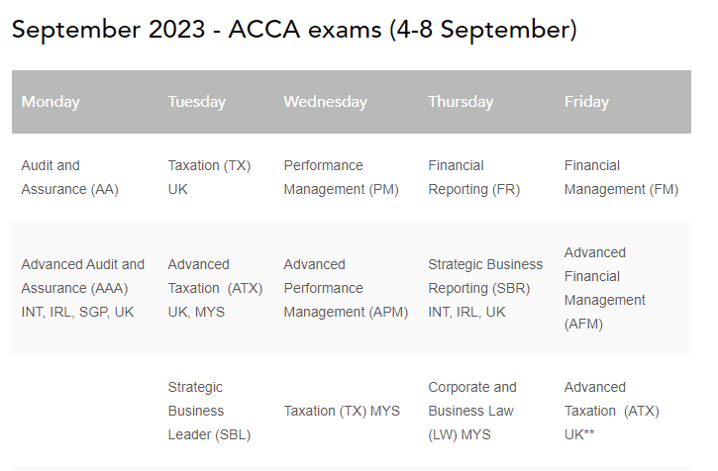The image size is (718, 471).
Task: Click Performance Management (PM) exam cell
Action: 341,177
